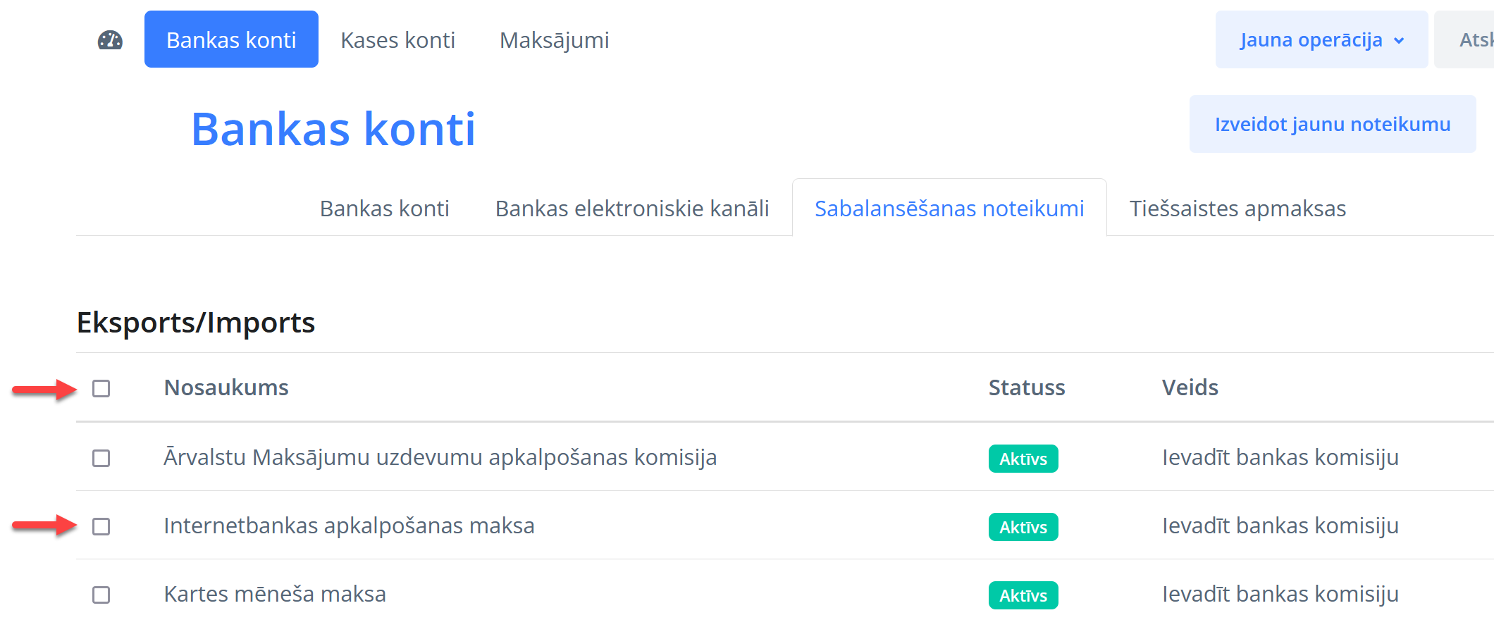Click the Statuss column header
Image resolution: width=1494 pixels, height=627 pixels.
[x=1026, y=387]
